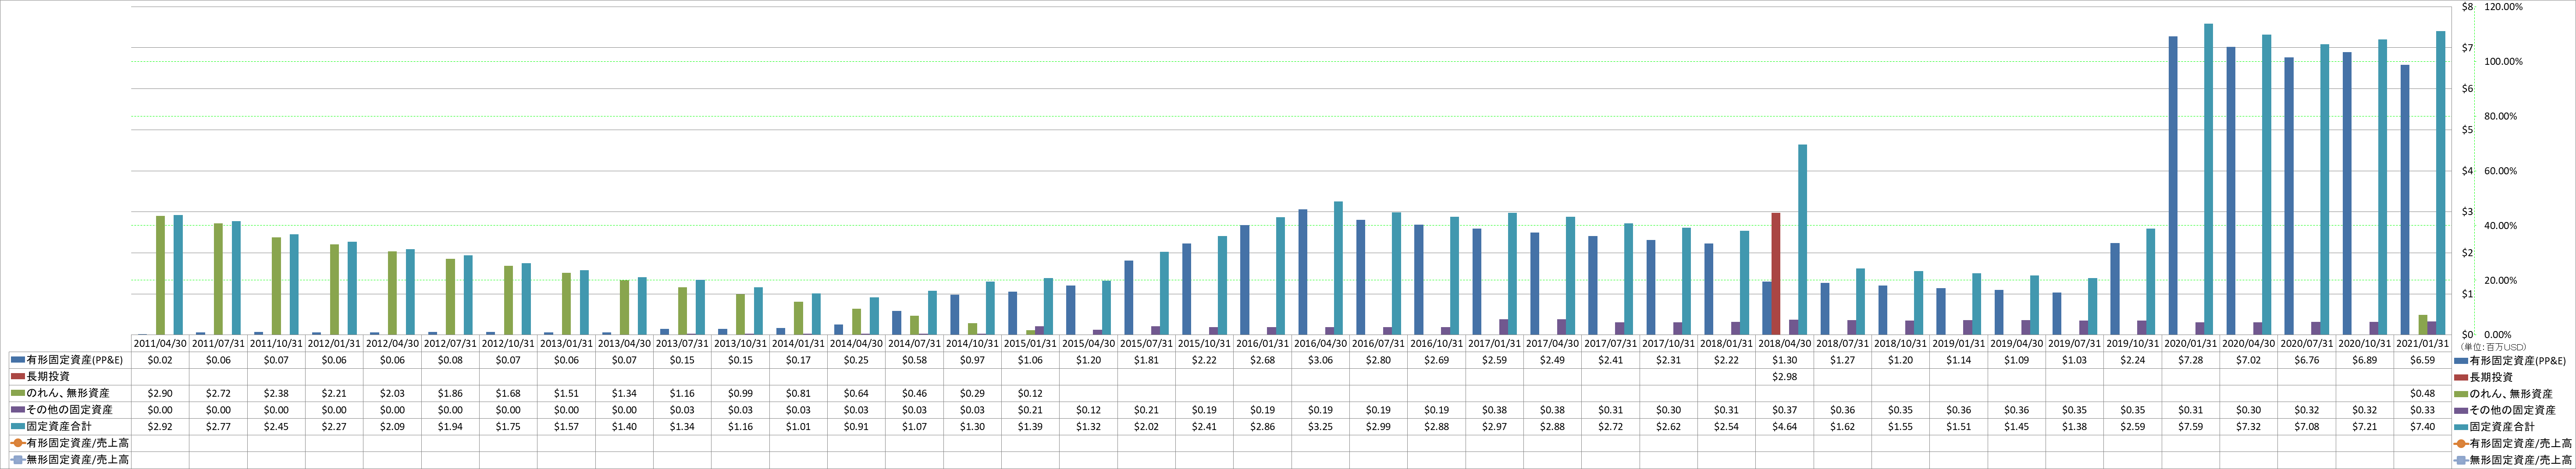Select the $4.64 固定資産合計 cell

(1785, 427)
